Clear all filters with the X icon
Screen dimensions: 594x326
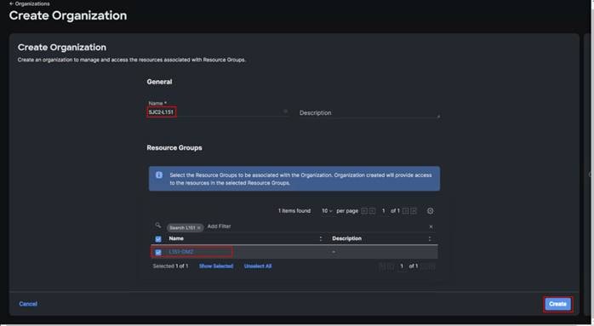click(x=431, y=226)
